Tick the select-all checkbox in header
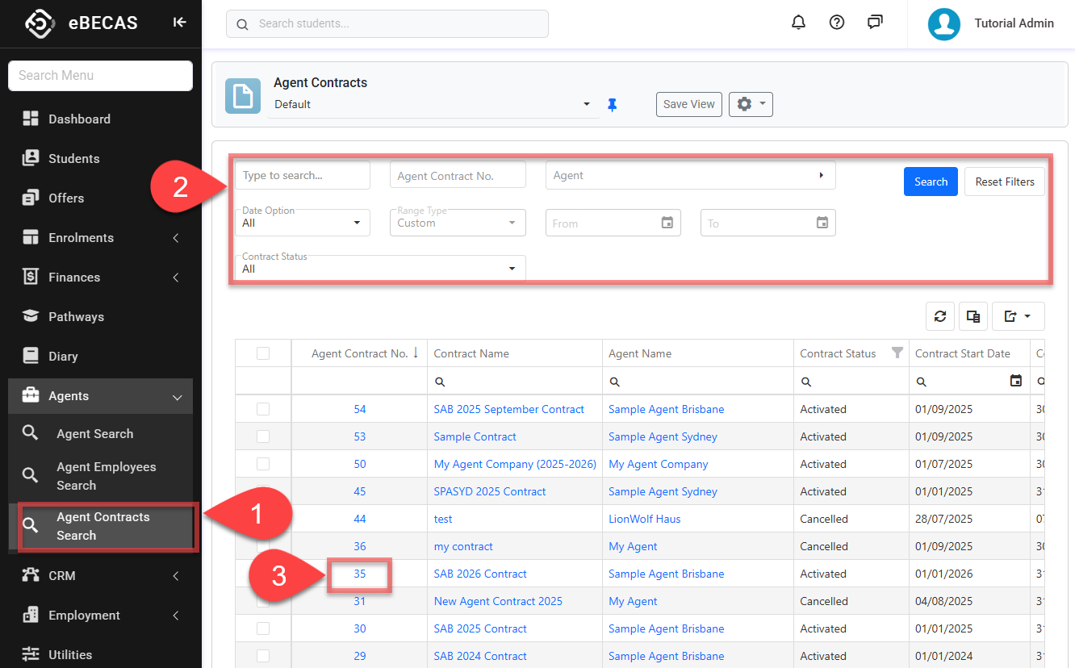This screenshot has height=668, width=1075. pyautogui.click(x=263, y=353)
